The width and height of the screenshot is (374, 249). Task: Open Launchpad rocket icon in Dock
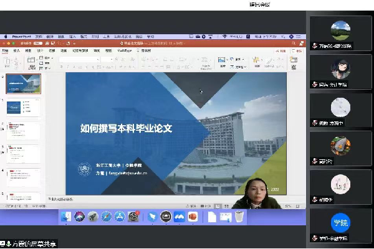(93, 217)
